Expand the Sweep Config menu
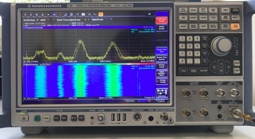Viewport: 255px width, 139px height. pos(161,81)
